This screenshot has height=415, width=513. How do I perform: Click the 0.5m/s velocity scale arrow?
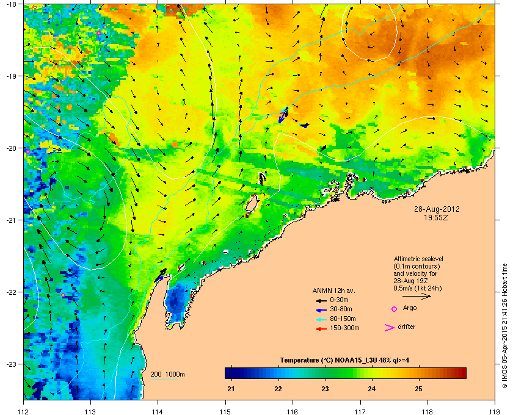point(417,296)
